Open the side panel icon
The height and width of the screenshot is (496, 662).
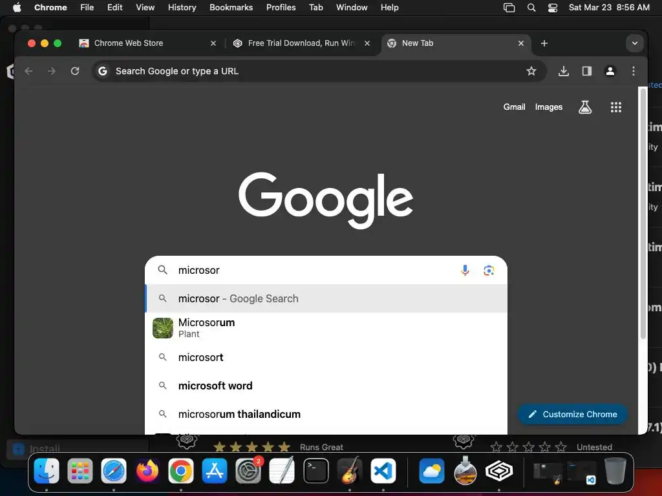point(587,71)
